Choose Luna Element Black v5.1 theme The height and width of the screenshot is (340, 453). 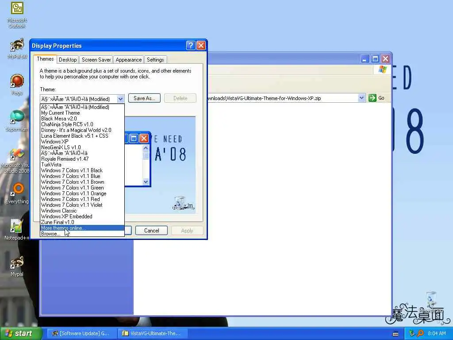coord(82,136)
